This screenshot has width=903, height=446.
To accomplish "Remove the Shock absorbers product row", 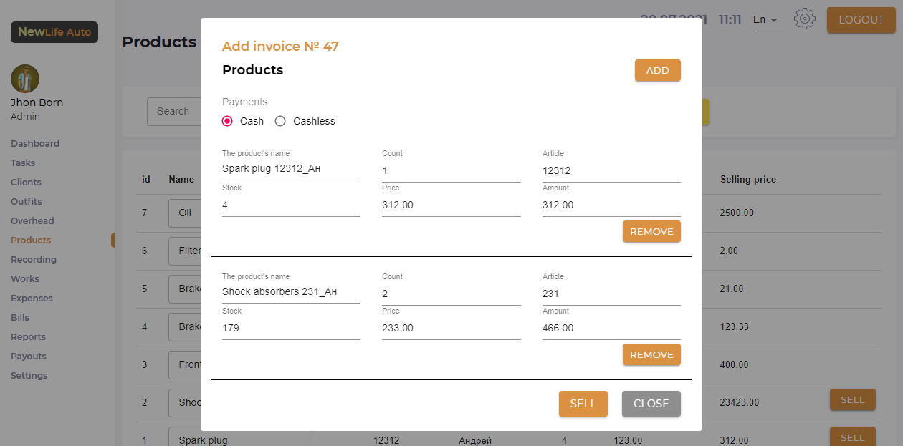I will [651, 354].
